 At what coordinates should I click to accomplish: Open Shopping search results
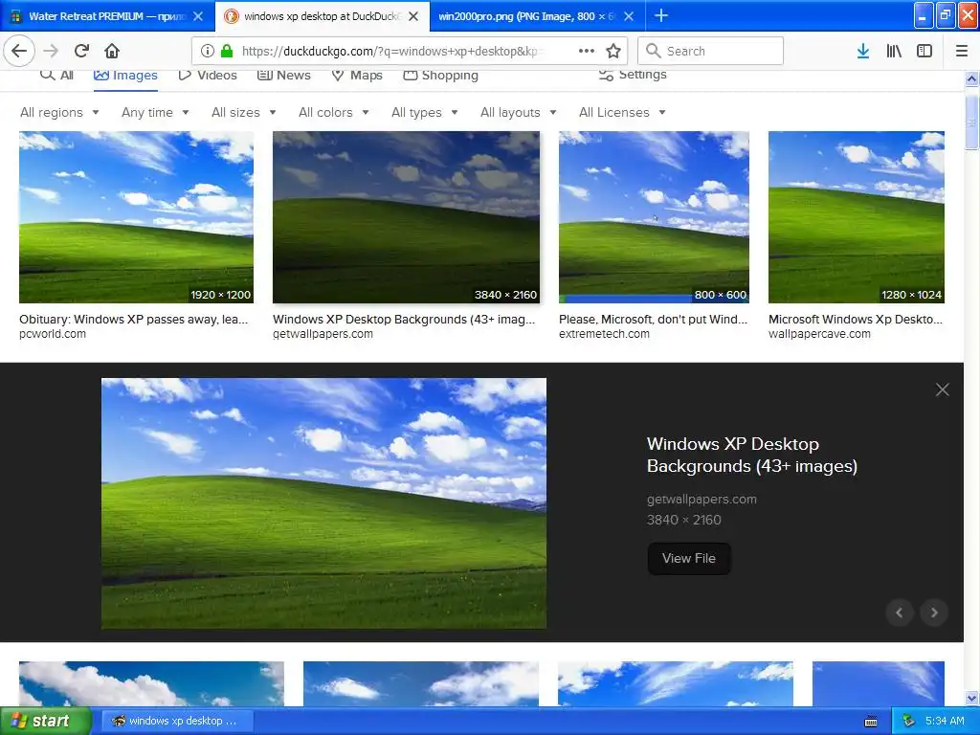[x=440, y=75]
